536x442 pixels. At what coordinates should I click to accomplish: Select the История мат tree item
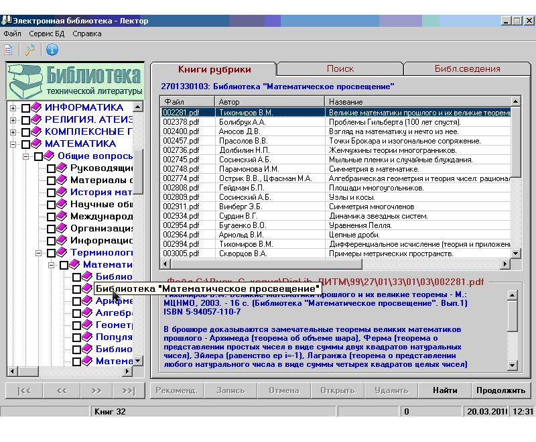click(101, 192)
